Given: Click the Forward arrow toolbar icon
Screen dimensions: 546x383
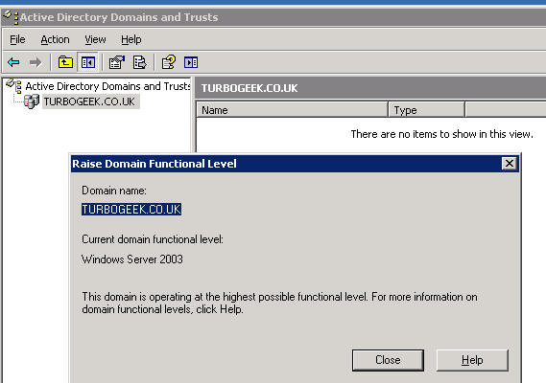Looking at the screenshot, I should click(36, 62).
